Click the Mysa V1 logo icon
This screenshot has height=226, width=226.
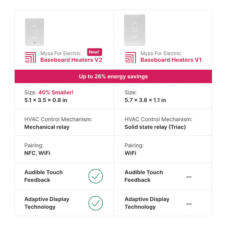click(x=130, y=57)
